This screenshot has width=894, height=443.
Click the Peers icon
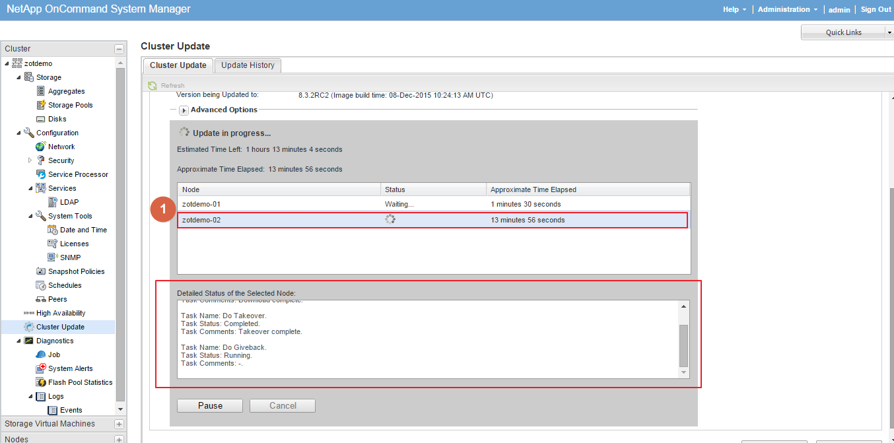click(41, 299)
